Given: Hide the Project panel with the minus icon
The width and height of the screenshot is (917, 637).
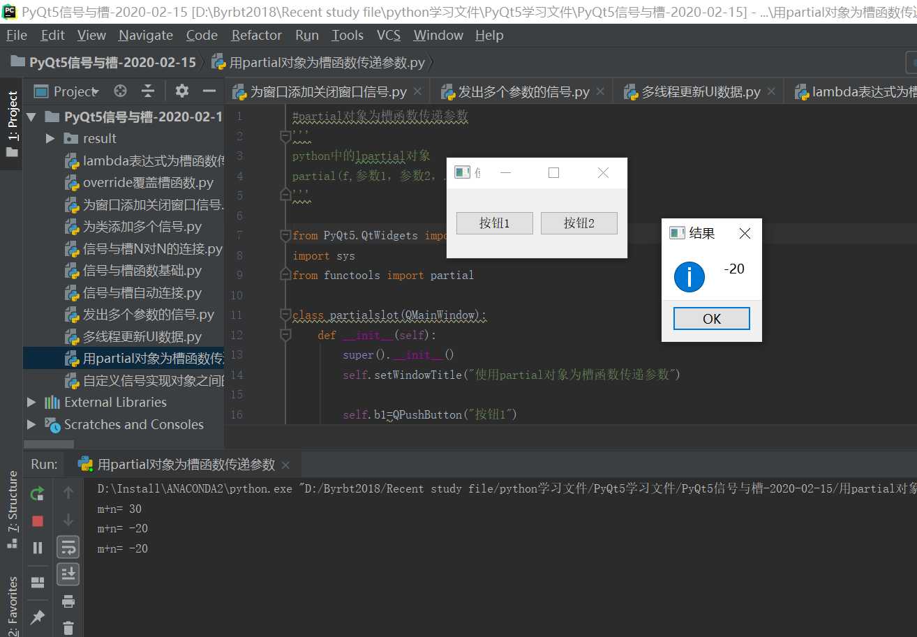Looking at the screenshot, I should click(x=209, y=91).
